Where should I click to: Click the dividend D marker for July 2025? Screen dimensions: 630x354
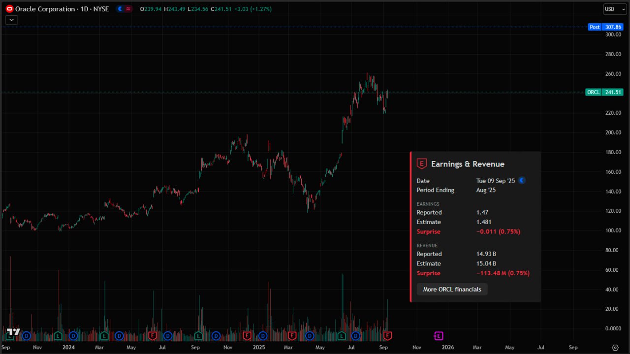pos(355,336)
